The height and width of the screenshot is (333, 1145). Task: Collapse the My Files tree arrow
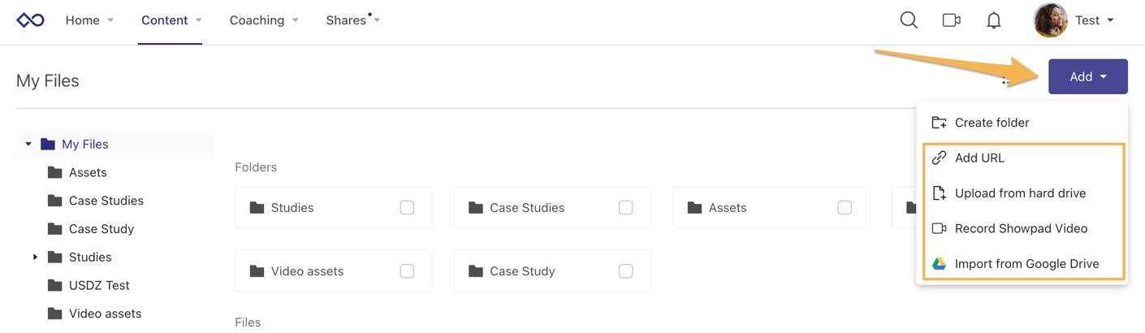(28, 145)
